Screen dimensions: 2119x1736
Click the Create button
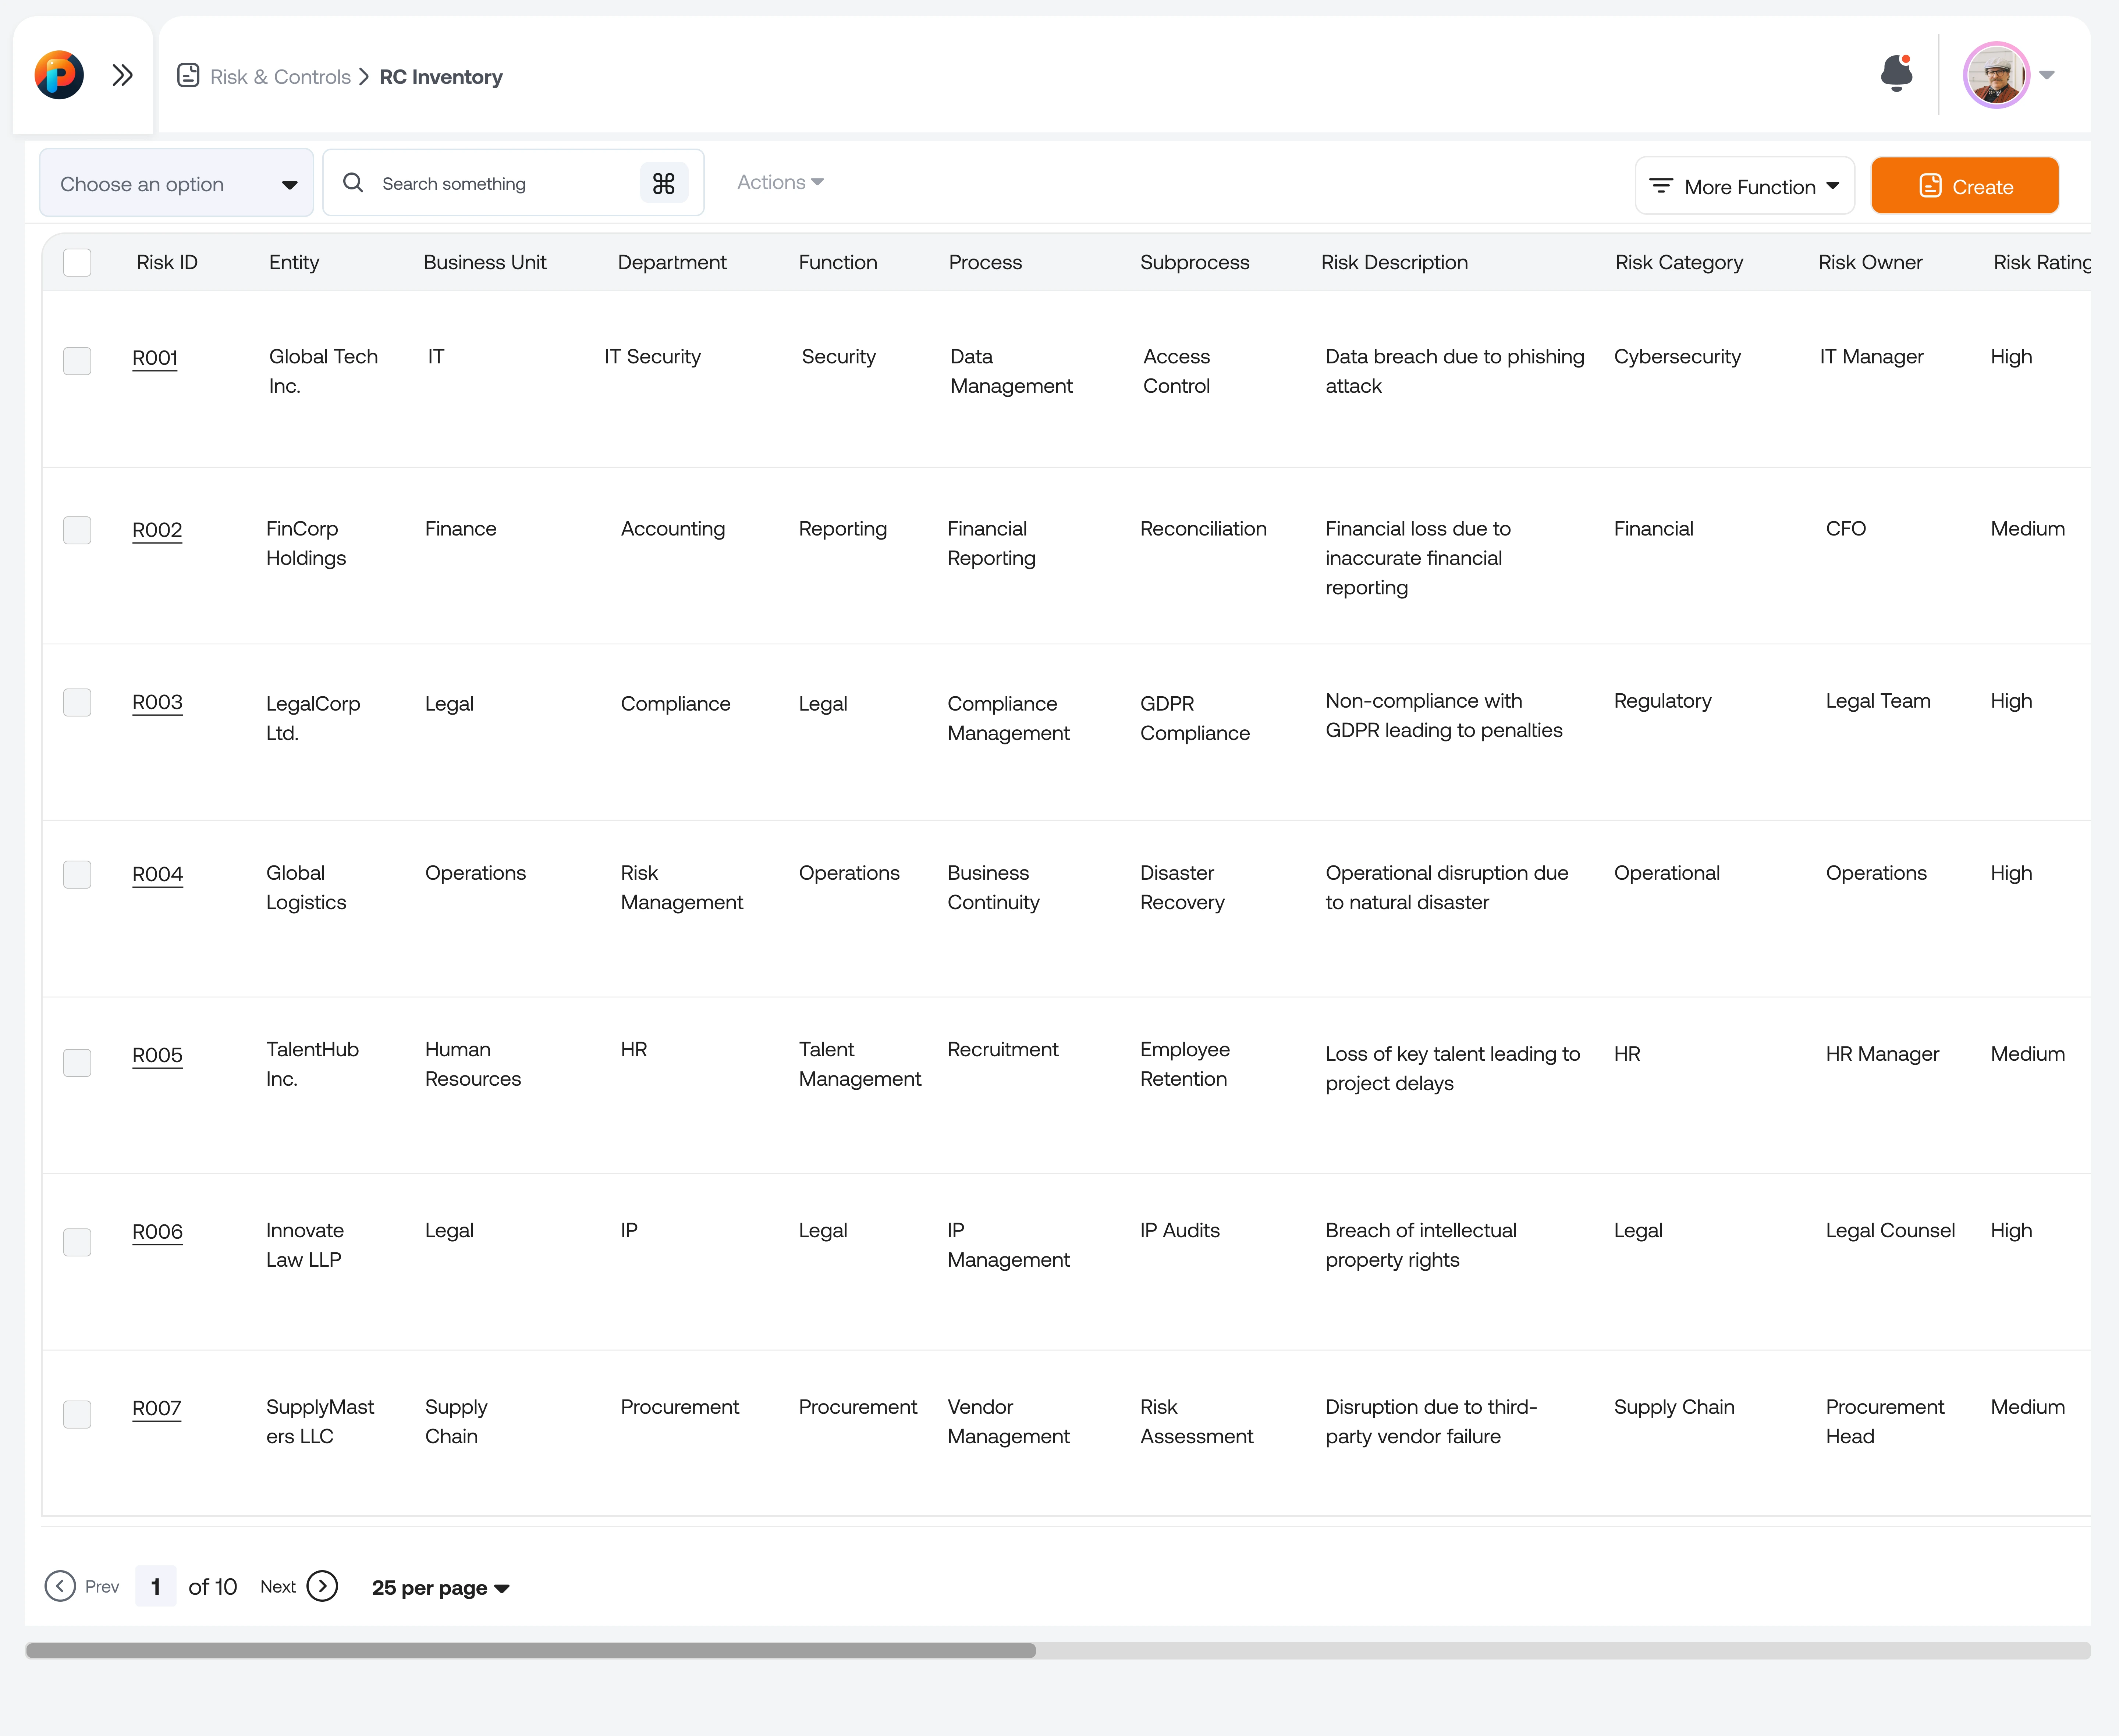pos(1964,186)
